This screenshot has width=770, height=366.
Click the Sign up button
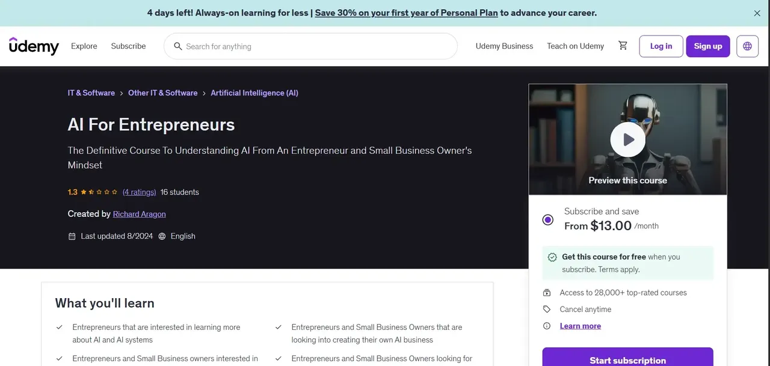(708, 46)
